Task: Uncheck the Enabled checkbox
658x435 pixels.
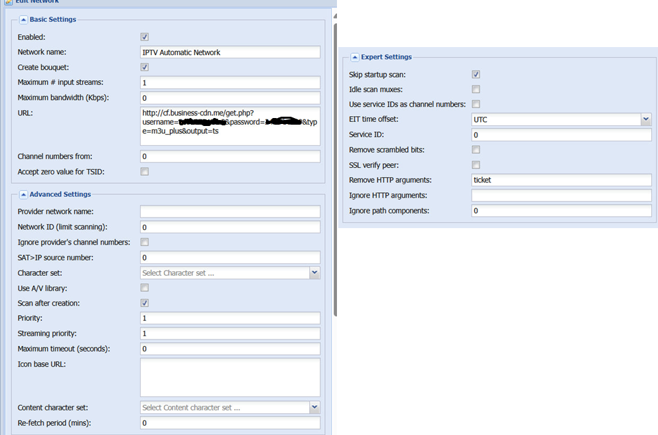Action: click(x=145, y=37)
